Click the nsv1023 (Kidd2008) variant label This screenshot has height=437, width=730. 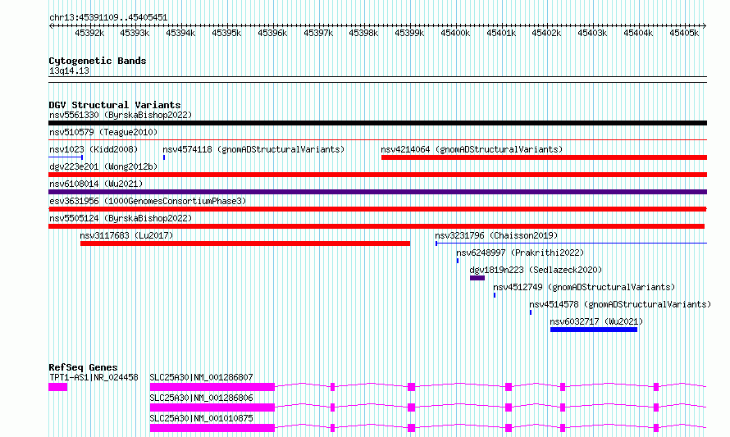click(x=93, y=149)
